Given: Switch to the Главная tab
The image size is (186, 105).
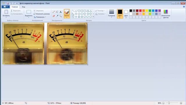Looking at the screenshot, I should pyautogui.click(x=15, y=7).
